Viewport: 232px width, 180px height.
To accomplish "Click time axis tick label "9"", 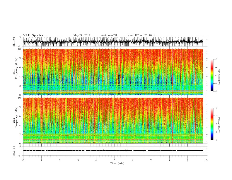I will pyautogui.click(x=187, y=160).
